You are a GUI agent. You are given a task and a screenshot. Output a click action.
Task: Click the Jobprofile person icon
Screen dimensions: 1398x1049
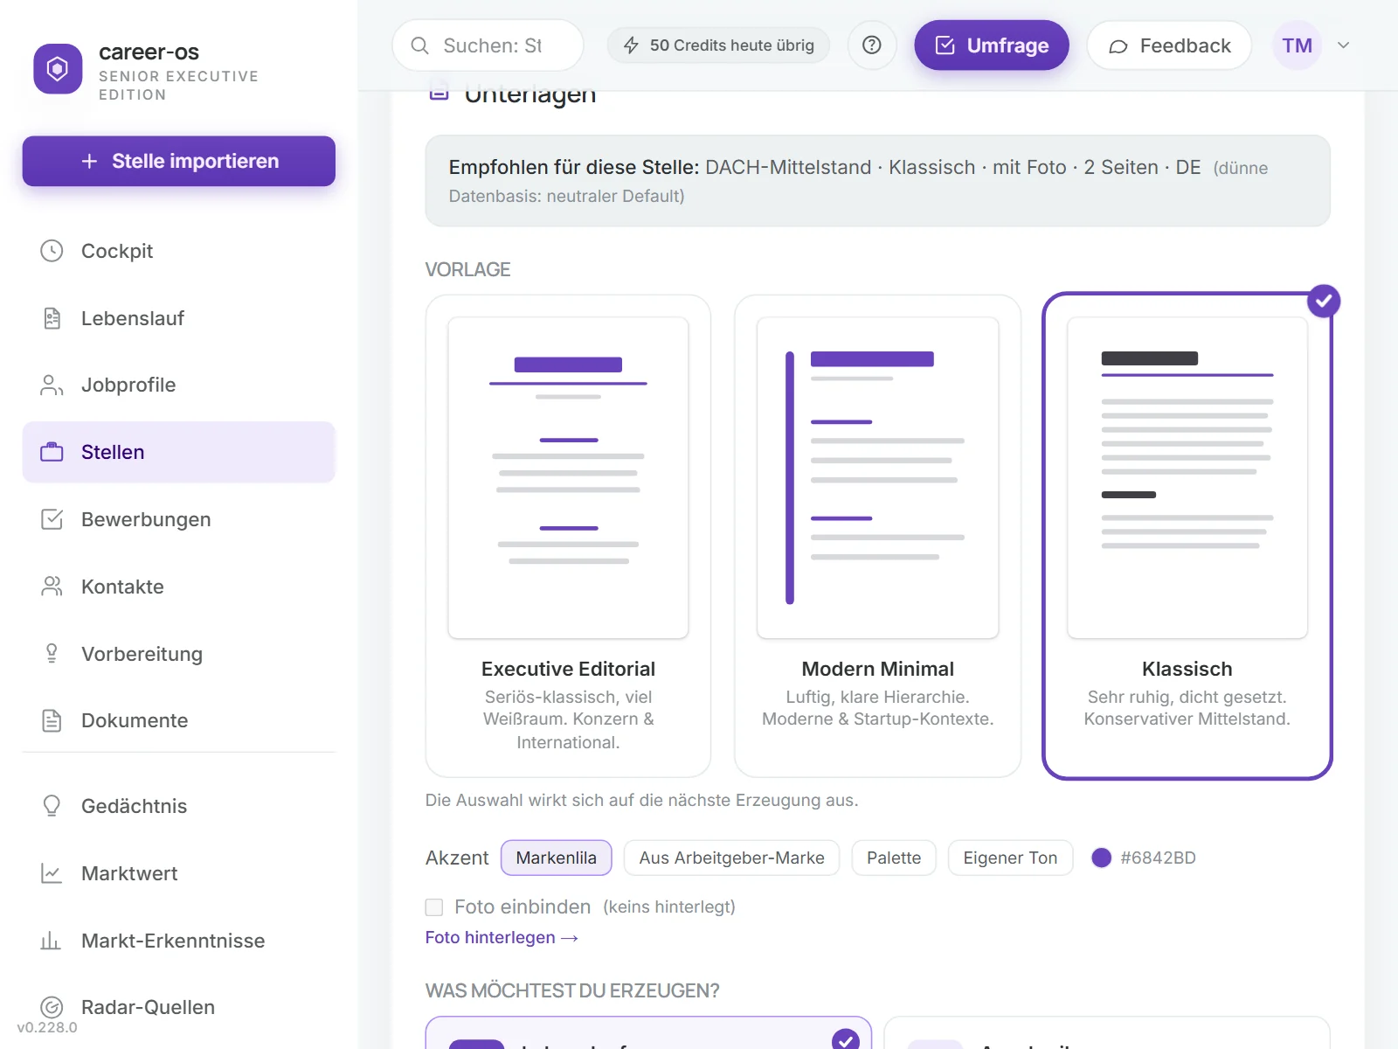[x=52, y=386]
